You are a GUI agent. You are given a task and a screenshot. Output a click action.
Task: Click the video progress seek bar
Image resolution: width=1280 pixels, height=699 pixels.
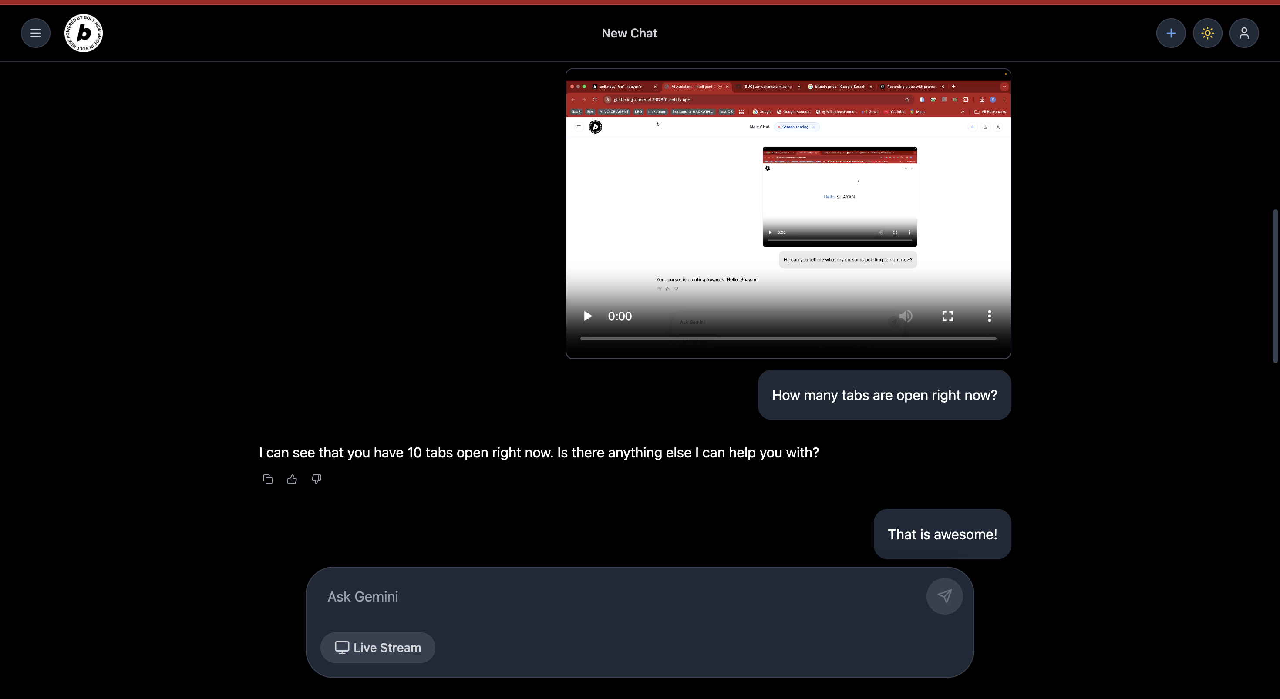tap(788, 338)
